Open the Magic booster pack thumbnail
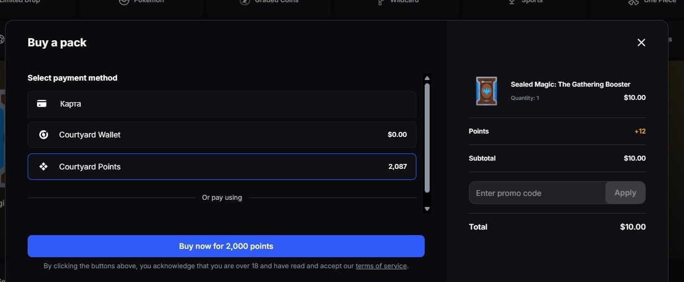This screenshot has width=684, height=282. click(487, 91)
